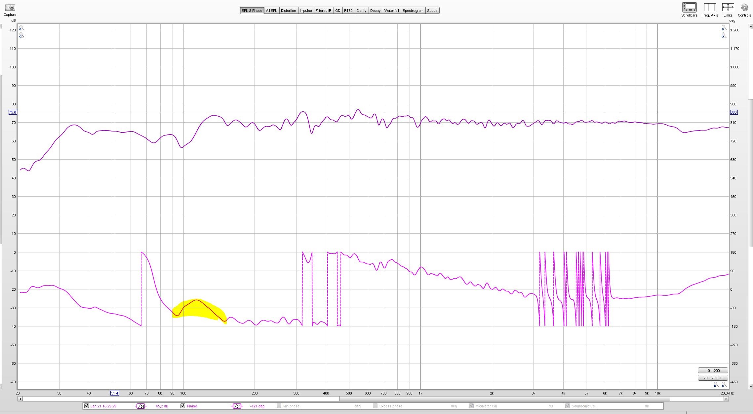The width and height of the screenshot is (753, 414).
Task: Click horizontal scrollbar right arrow
Action: pyautogui.click(x=726, y=399)
